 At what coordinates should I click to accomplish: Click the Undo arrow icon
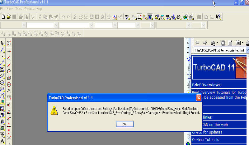click(63, 17)
